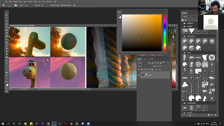Toggle pressure for size in options bar
This screenshot has width=224, height=126.
74,5
